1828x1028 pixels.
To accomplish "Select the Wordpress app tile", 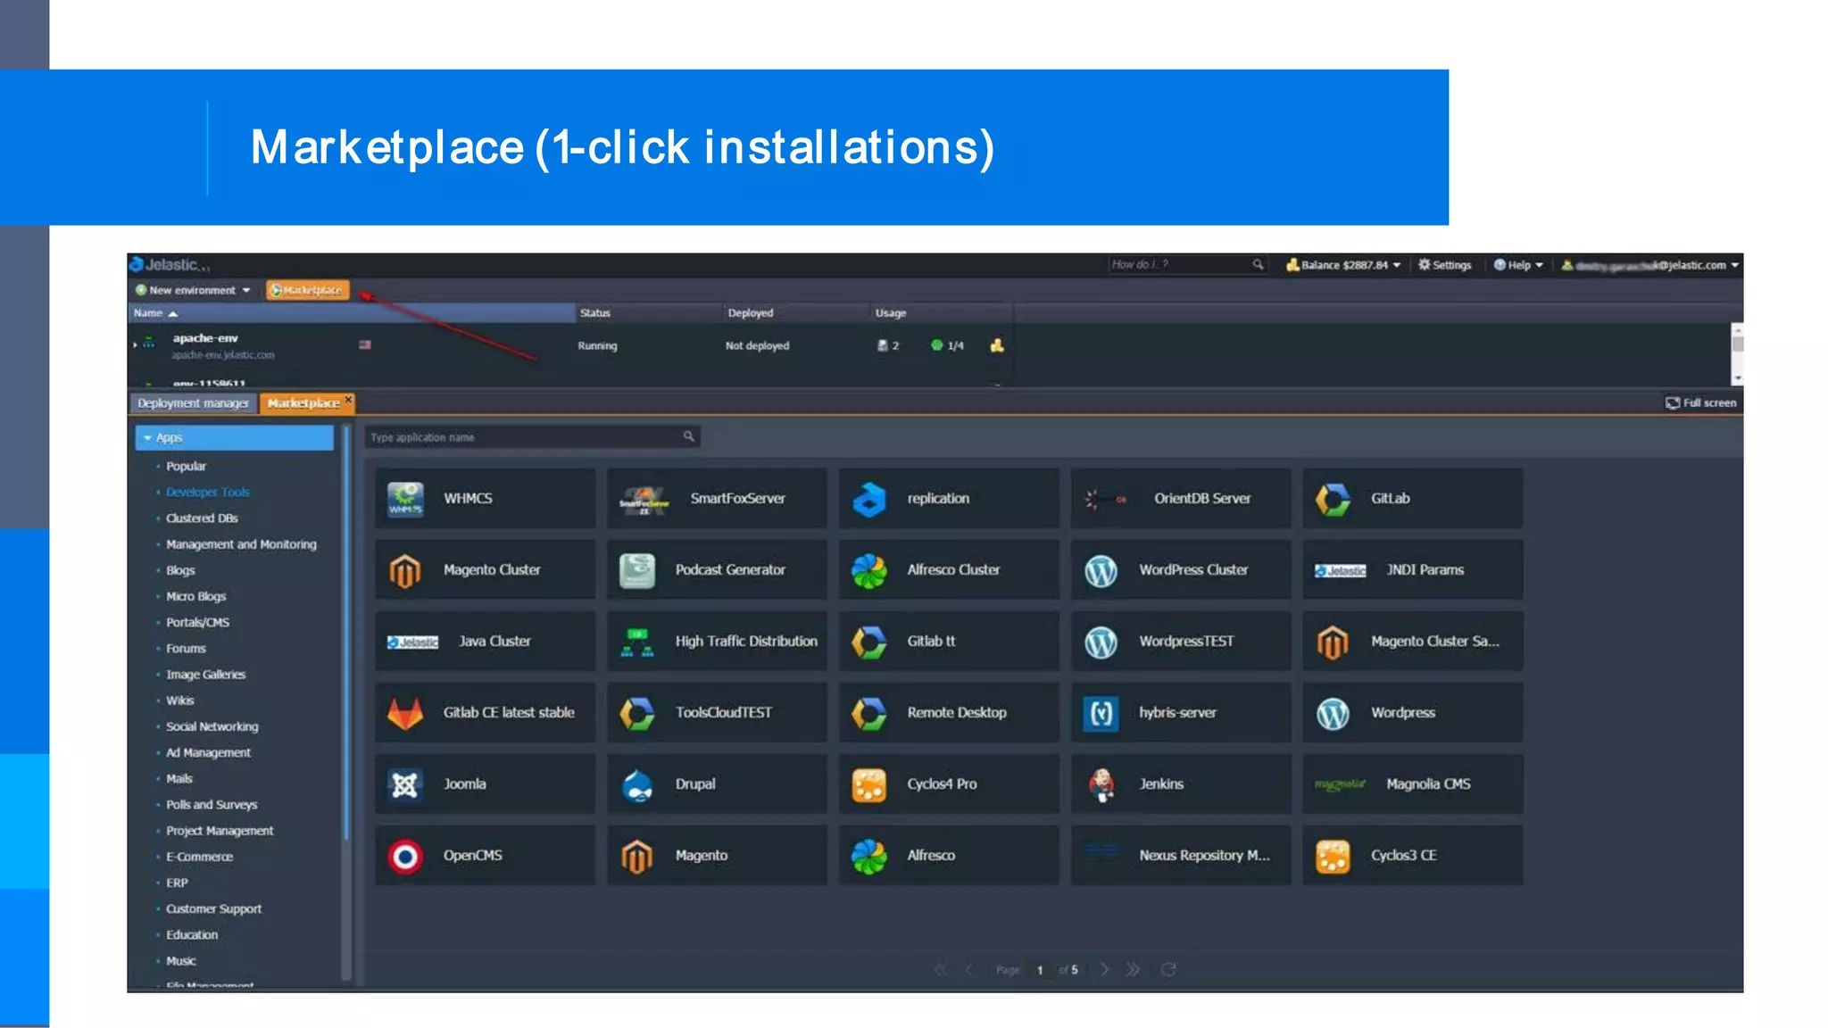I will [x=1412, y=713].
